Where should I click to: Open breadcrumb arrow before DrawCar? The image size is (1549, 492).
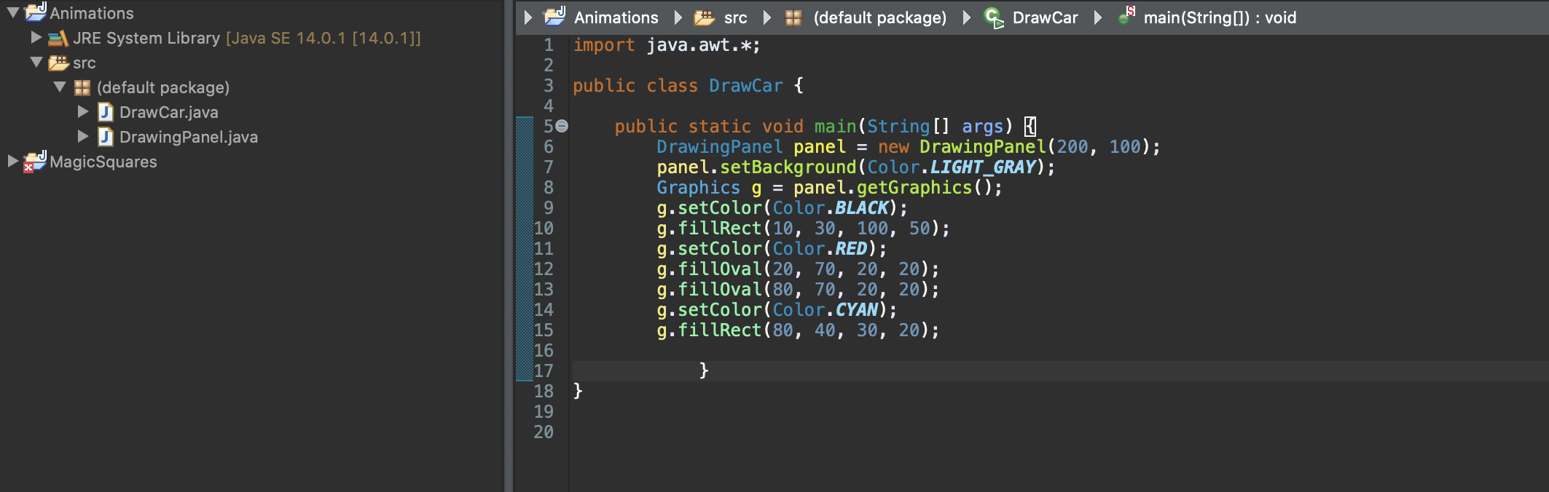[967, 17]
